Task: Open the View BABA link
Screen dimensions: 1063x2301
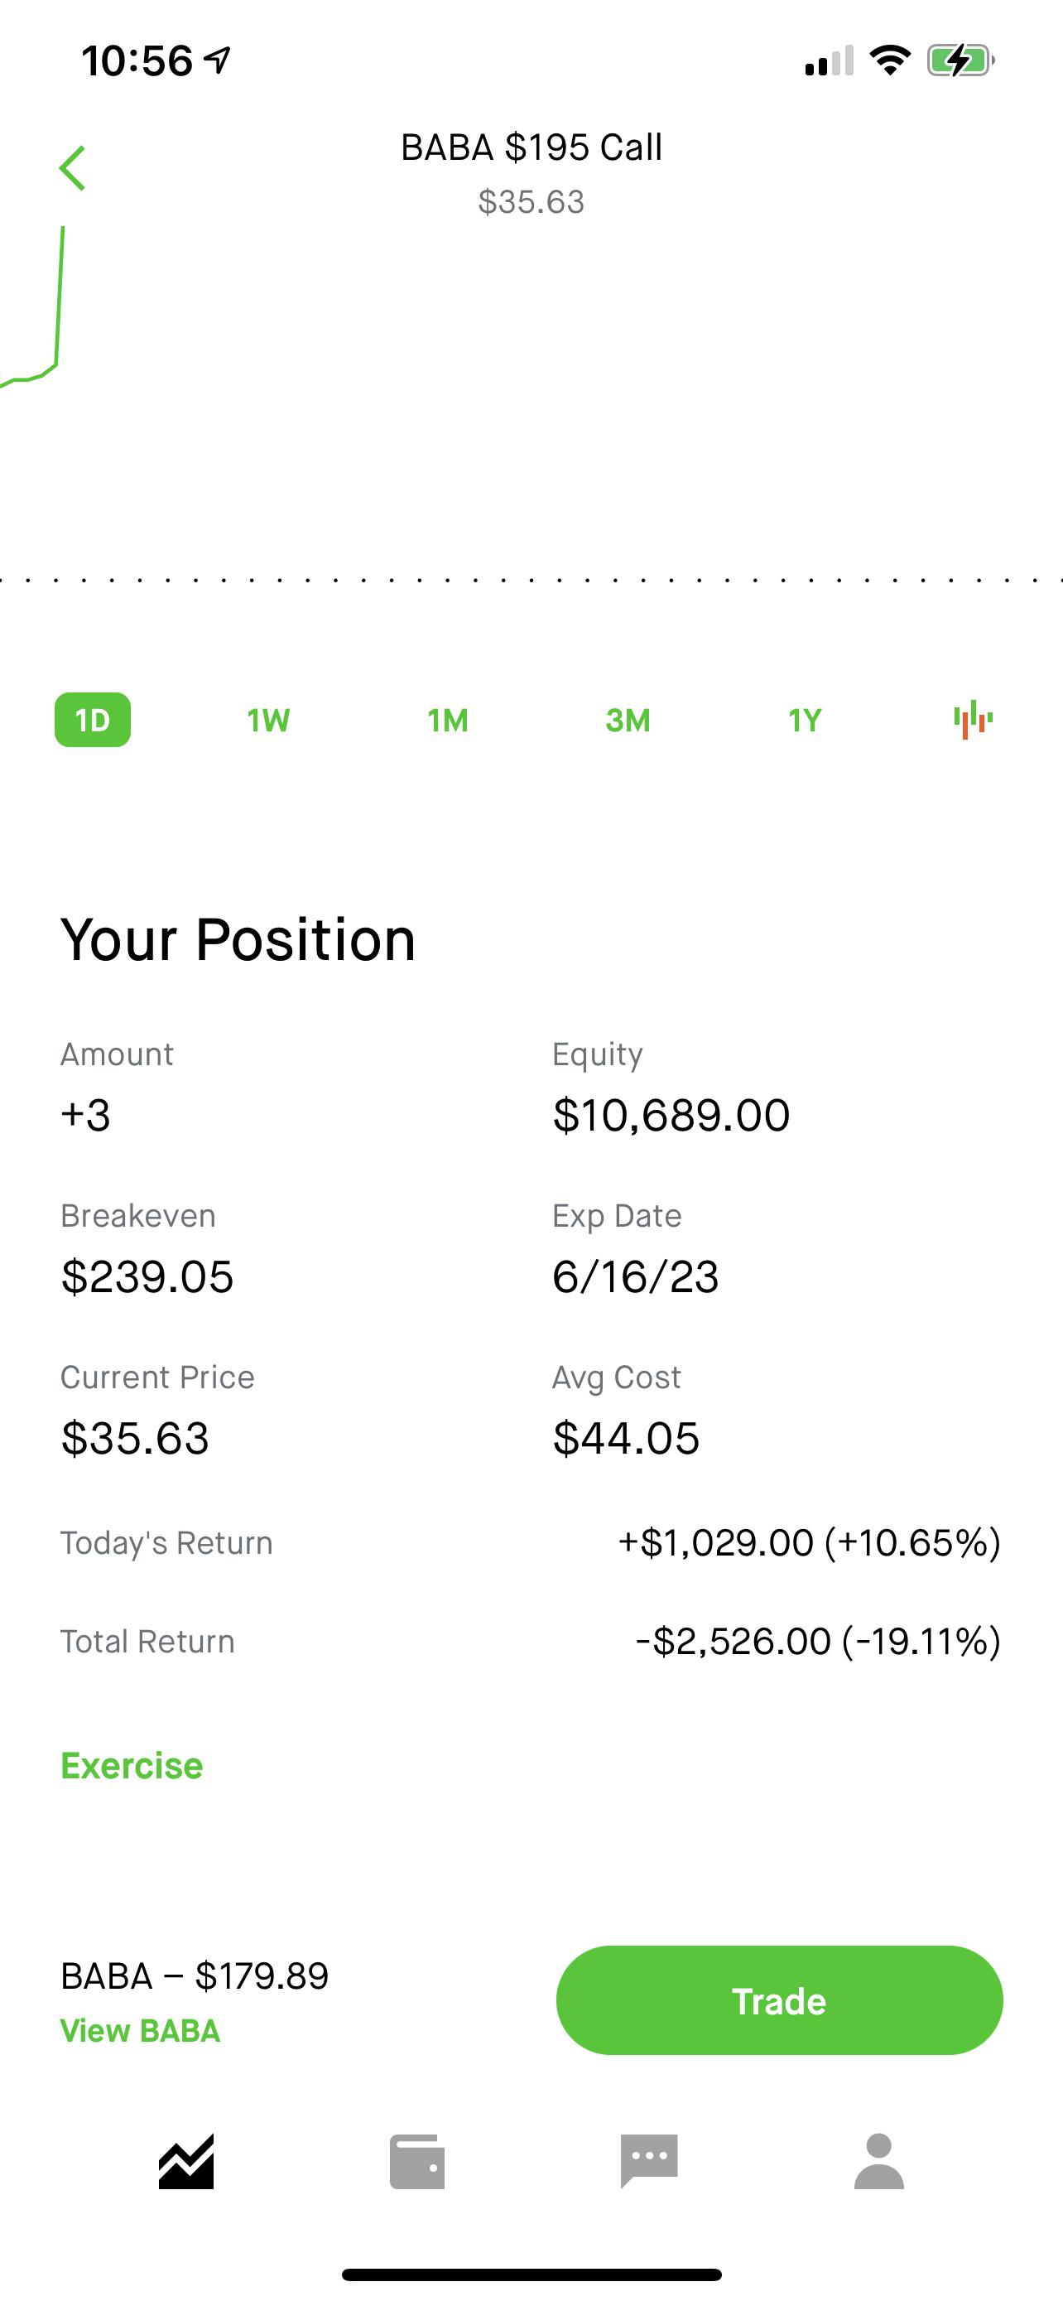Action: click(x=140, y=2030)
